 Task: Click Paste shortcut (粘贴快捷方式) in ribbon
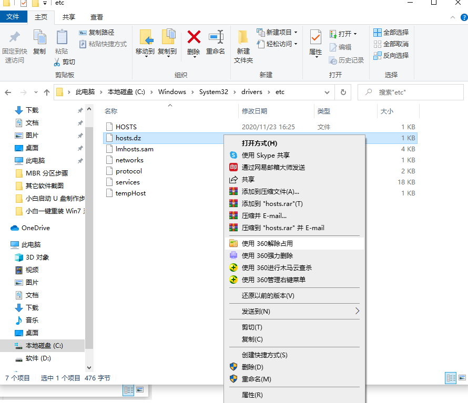[103, 44]
